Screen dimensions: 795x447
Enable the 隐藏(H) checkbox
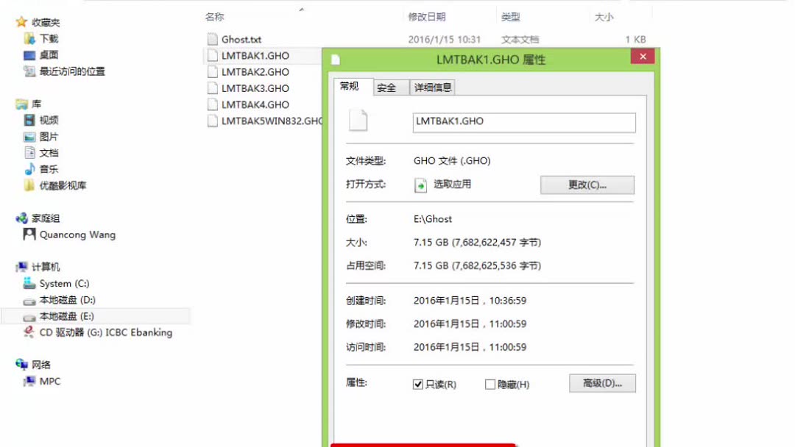(x=489, y=382)
